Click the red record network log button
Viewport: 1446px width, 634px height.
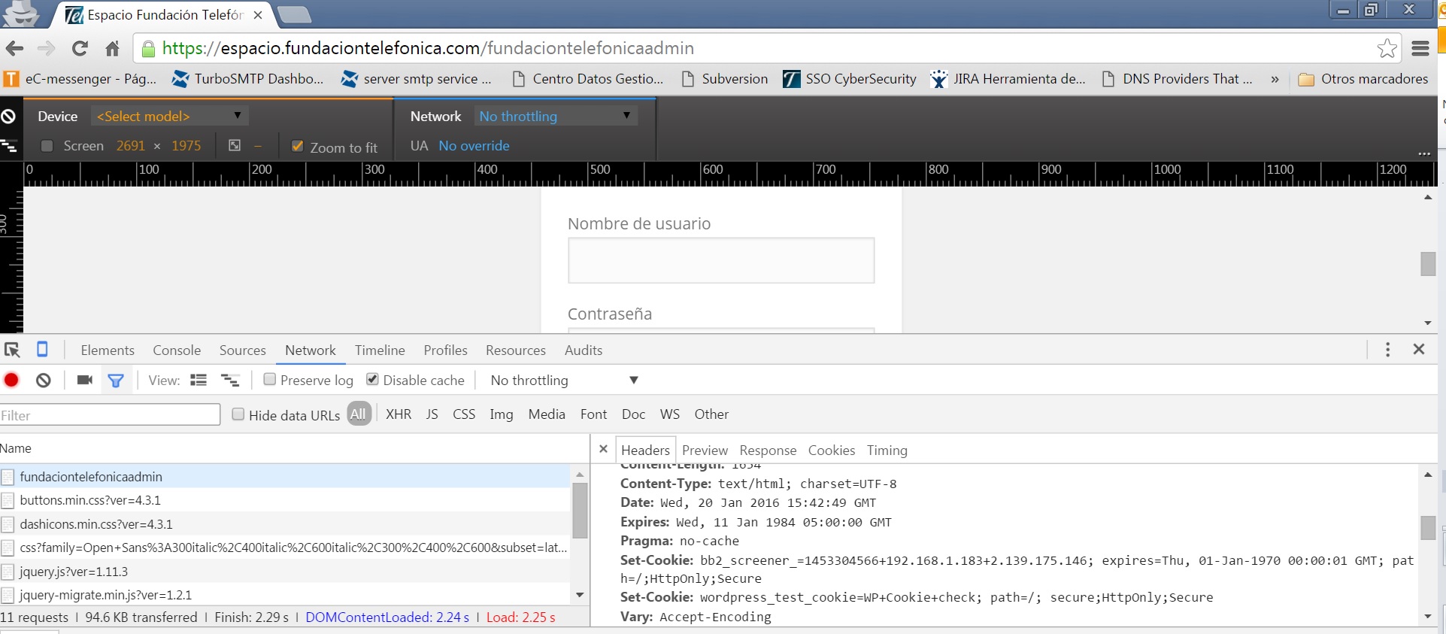(11, 380)
